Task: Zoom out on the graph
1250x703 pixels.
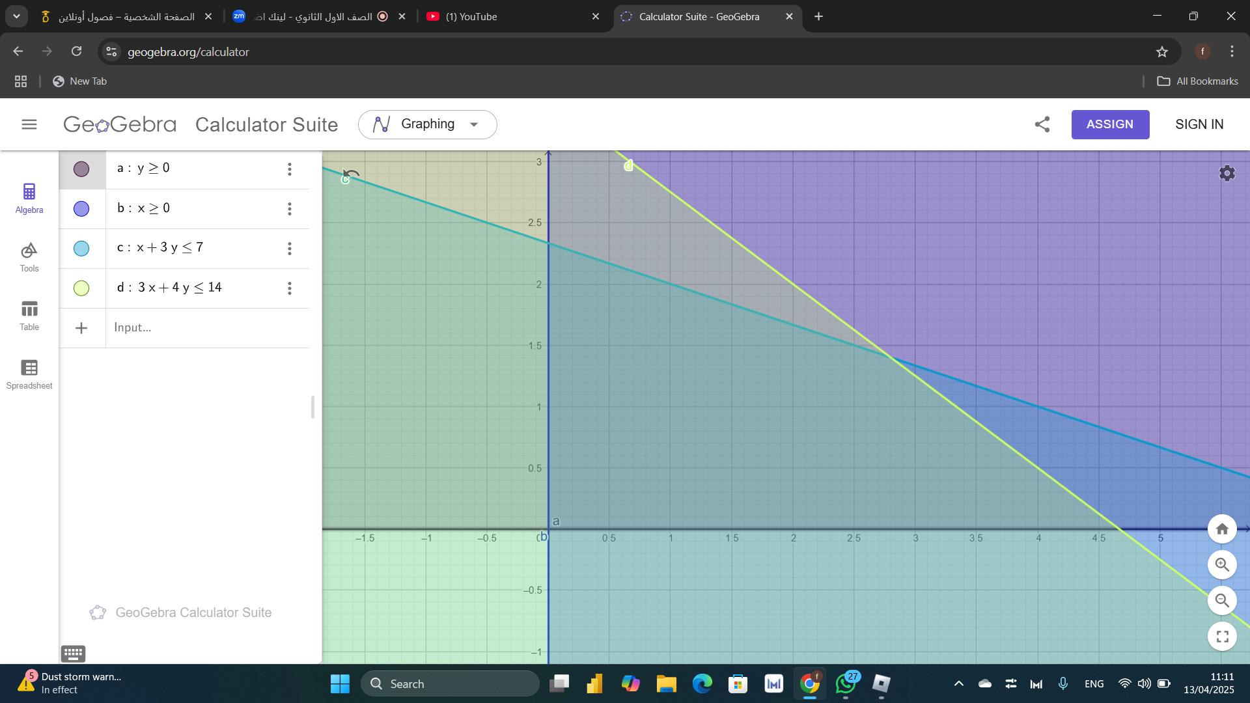Action: tap(1222, 601)
